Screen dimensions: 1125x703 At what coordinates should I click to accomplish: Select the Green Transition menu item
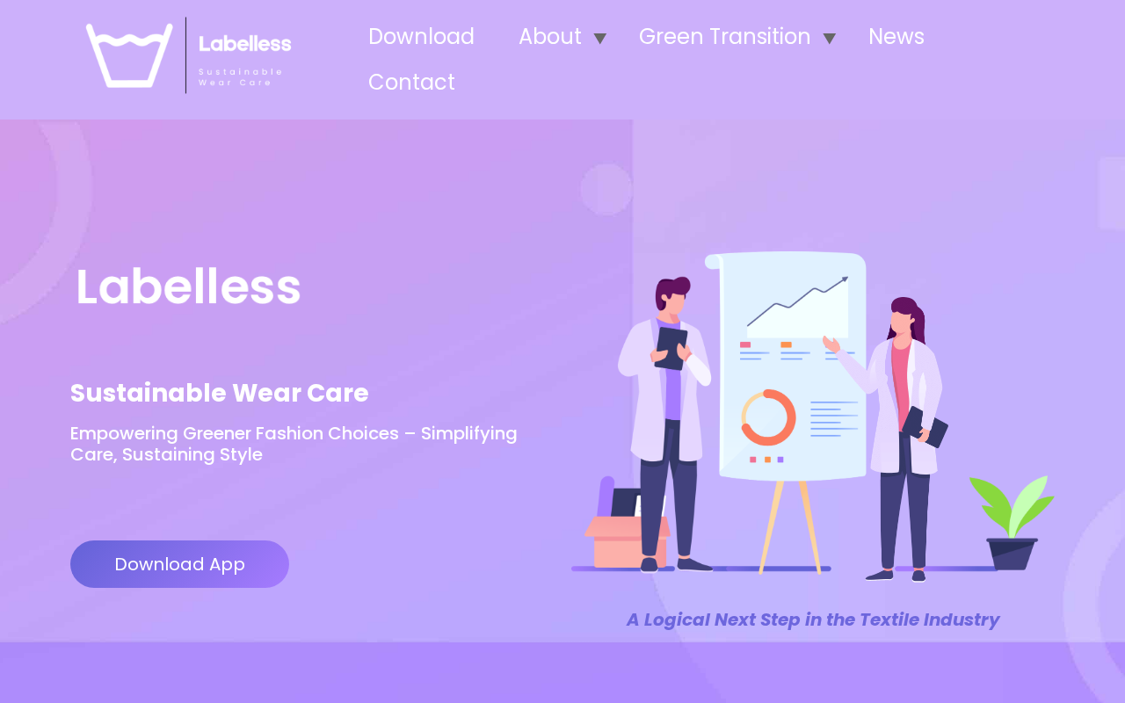tap(724, 37)
